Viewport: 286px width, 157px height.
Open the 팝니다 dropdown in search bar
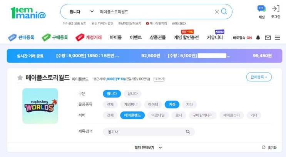click(81, 12)
